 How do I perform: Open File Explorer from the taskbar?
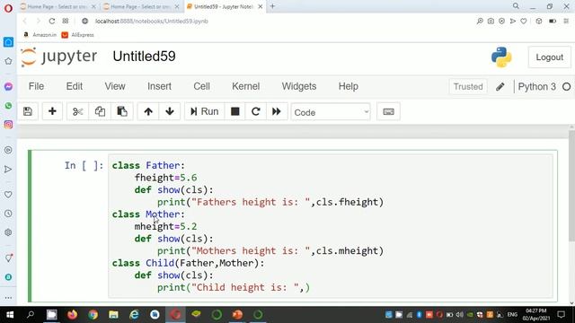[113, 315]
